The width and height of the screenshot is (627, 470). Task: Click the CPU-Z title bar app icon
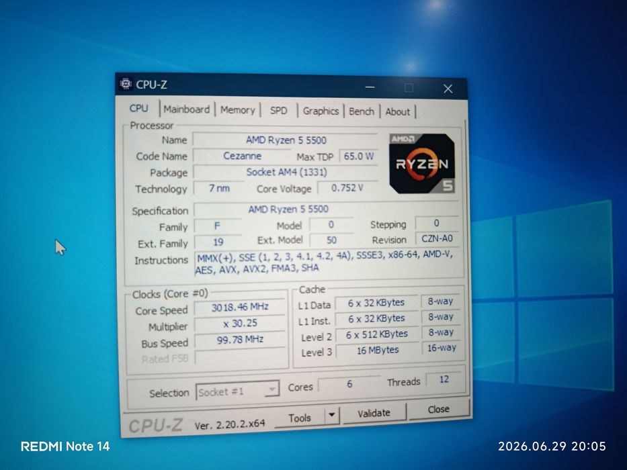[126, 83]
